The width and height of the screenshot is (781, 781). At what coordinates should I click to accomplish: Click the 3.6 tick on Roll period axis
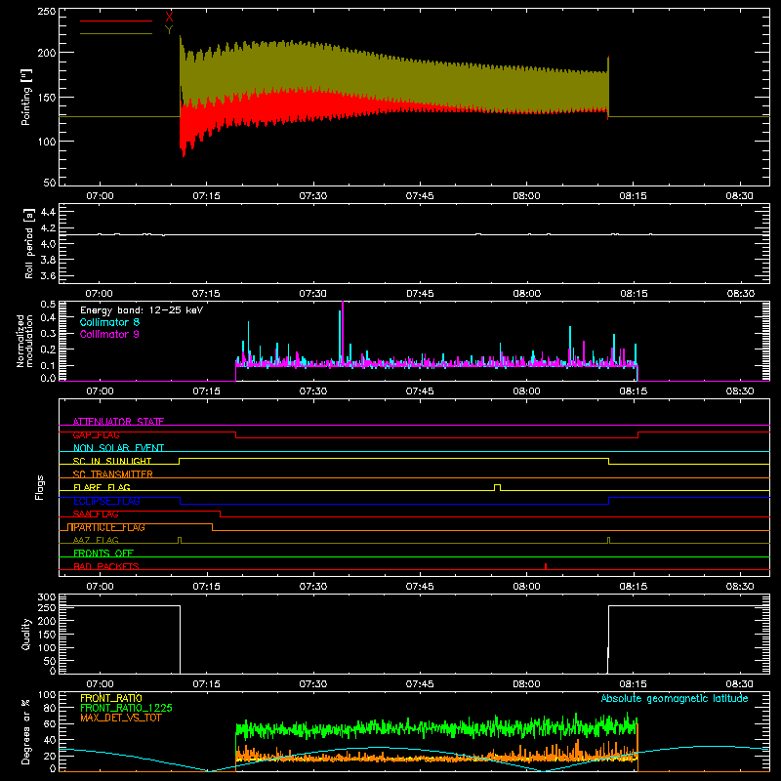click(x=48, y=275)
